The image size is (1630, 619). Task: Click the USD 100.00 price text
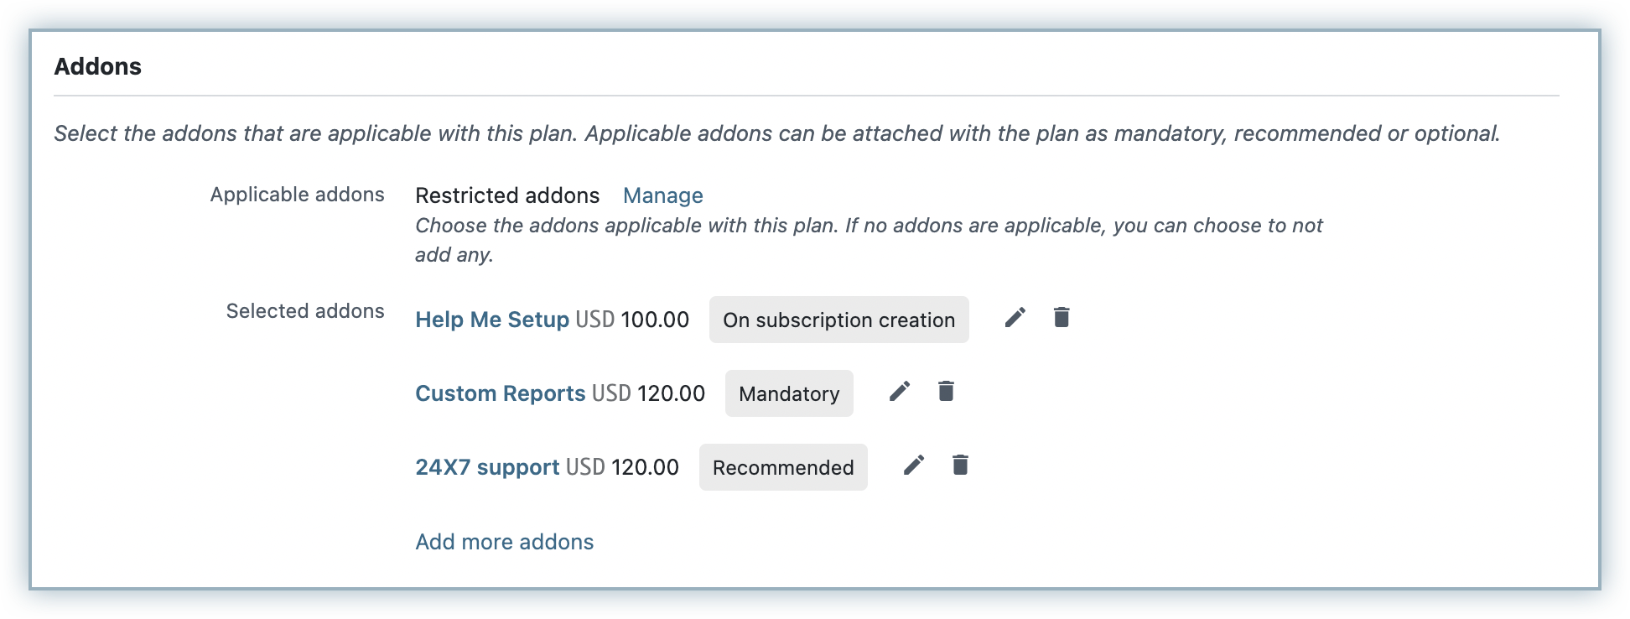tap(632, 320)
